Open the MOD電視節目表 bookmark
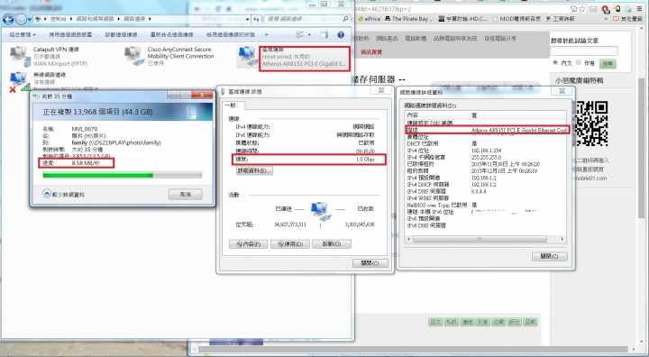This screenshot has height=357, width=649. [x=516, y=19]
